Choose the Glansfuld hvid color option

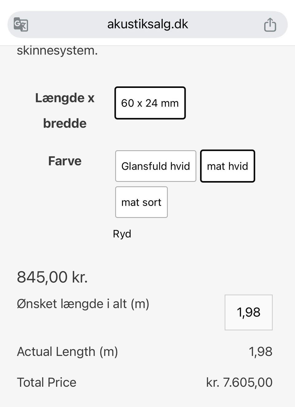pos(155,166)
